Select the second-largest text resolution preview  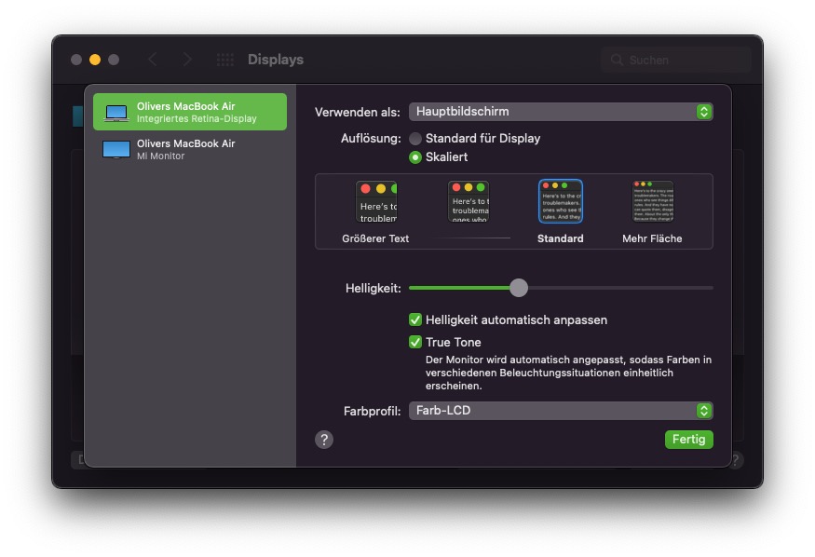469,201
